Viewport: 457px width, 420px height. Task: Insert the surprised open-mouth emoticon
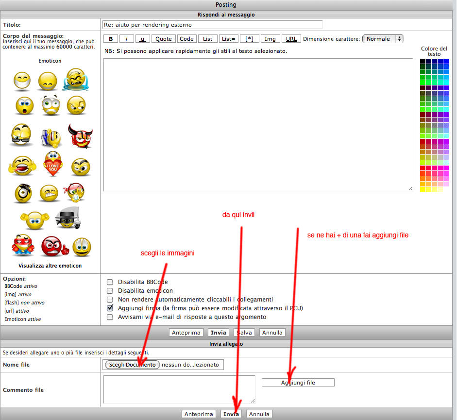coord(24,105)
